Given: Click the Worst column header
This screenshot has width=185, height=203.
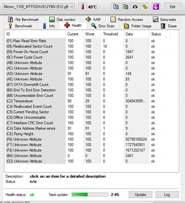Looking at the screenshot, I should pyautogui.click(x=92, y=34).
